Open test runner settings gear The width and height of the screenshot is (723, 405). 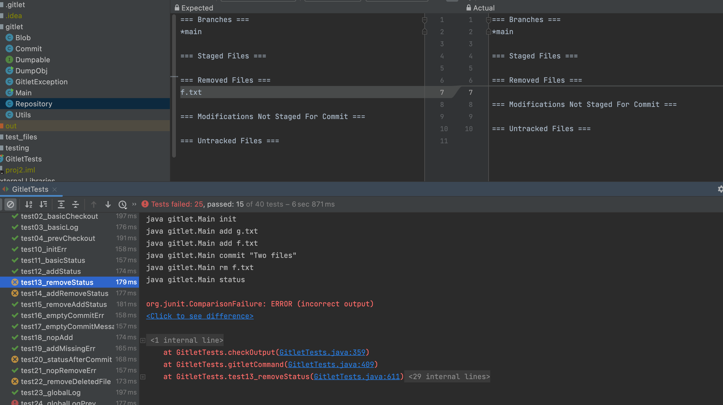click(720, 189)
